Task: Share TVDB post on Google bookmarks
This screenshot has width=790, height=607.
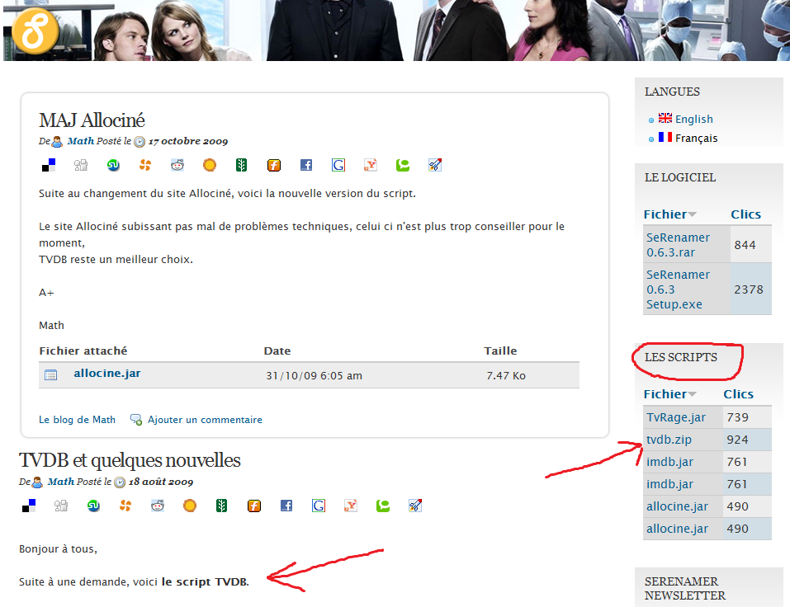Action: click(x=319, y=506)
